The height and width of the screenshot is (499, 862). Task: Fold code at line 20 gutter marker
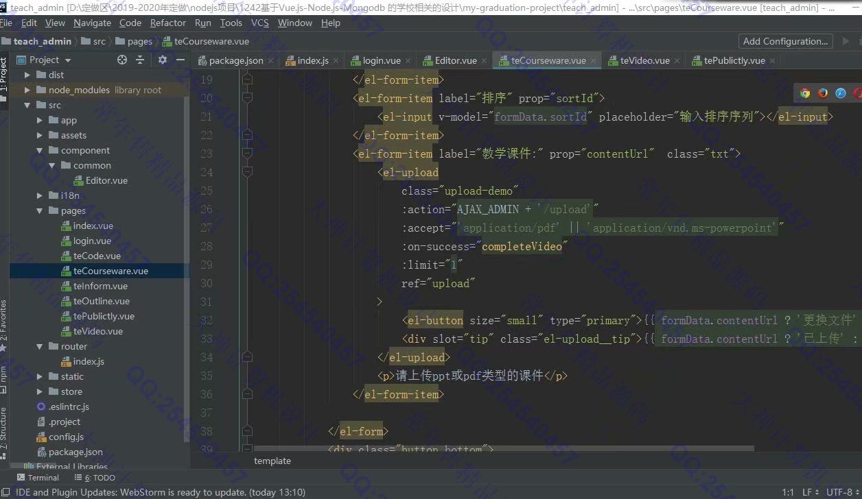pyautogui.click(x=247, y=98)
